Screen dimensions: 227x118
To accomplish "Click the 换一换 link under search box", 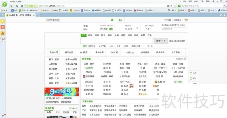I will pyautogui.click(x=150, y=46).
